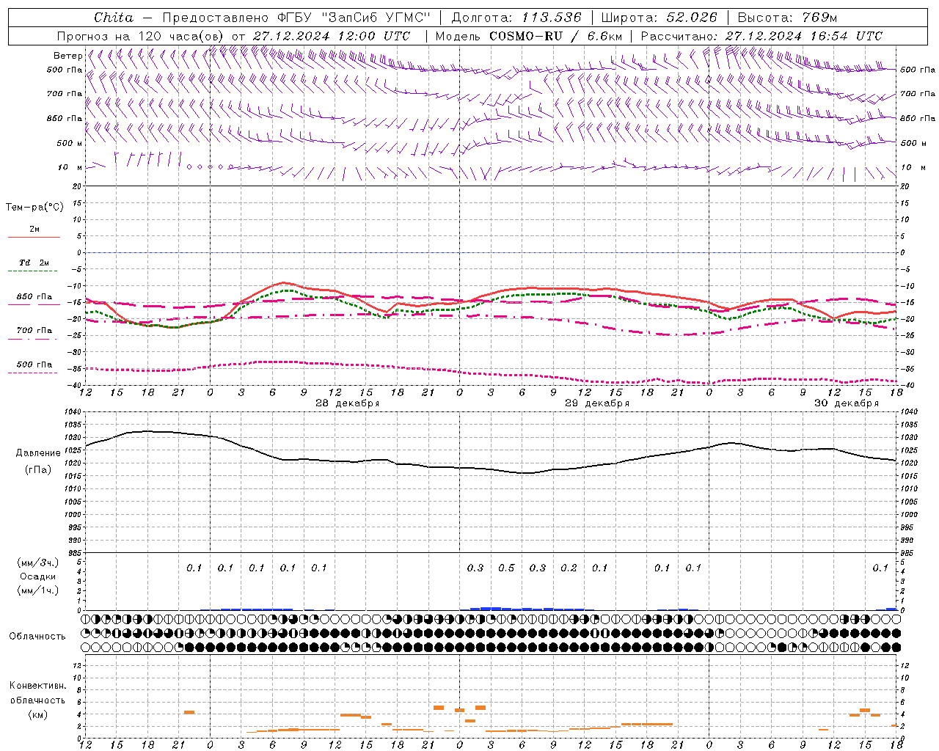Screen dimensions: 939x751
Task: Select the "Тем-ра(°C)" temperature label
Action: point(34,208)
